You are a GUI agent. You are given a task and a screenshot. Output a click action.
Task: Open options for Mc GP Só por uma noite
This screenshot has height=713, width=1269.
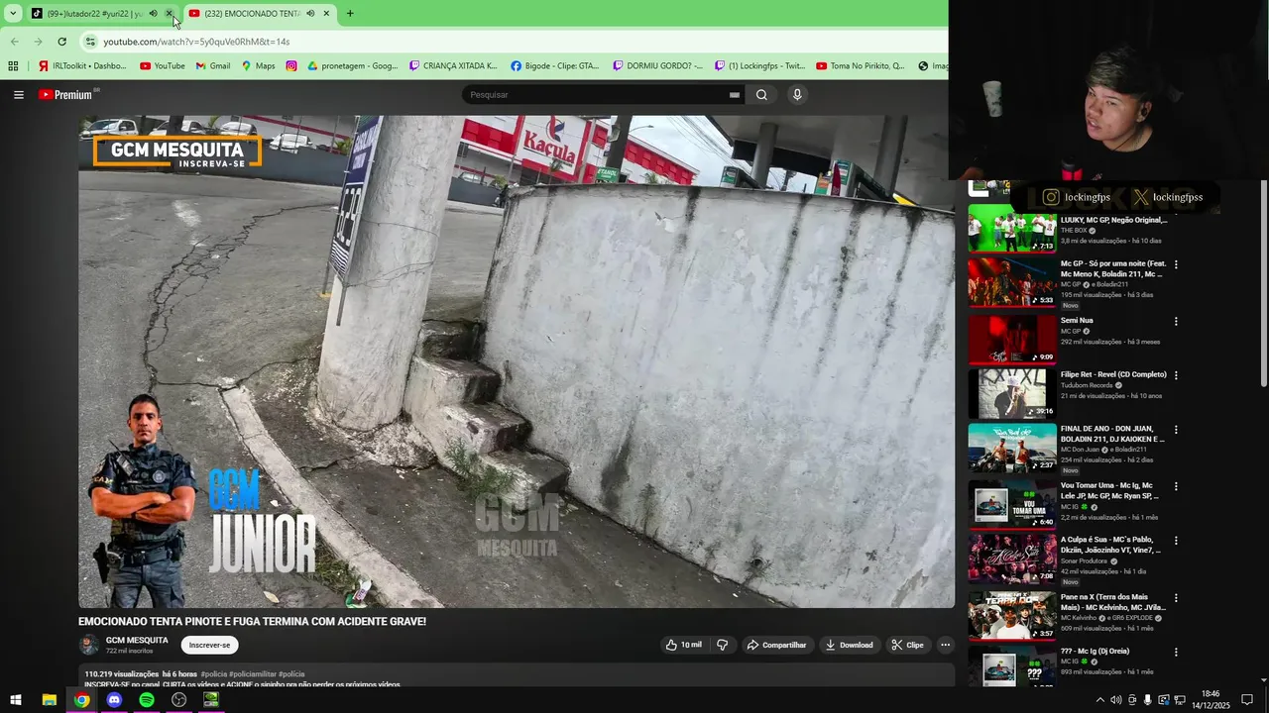point(1176,264)
